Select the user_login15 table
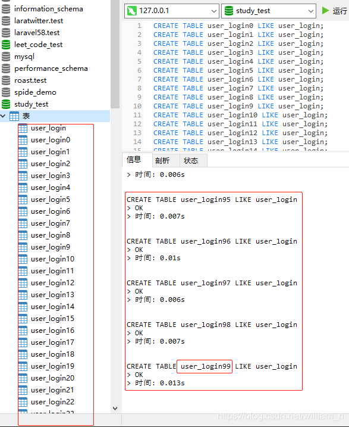 click(52, 319)
